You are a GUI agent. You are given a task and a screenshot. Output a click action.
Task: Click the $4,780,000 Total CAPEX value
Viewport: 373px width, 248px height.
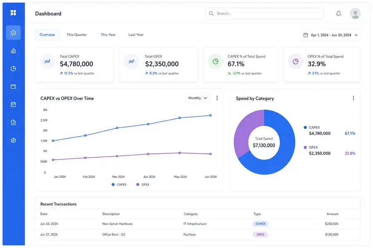tap(76, 64)
